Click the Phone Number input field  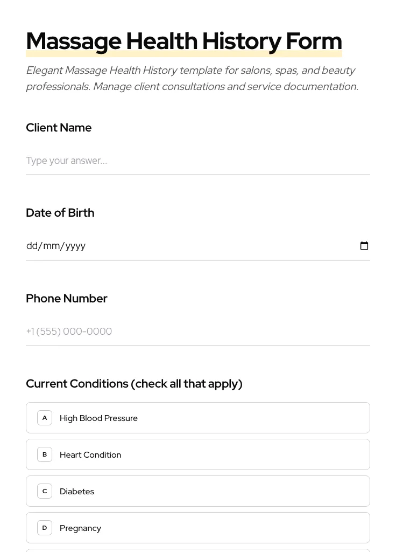pos(197,332)
